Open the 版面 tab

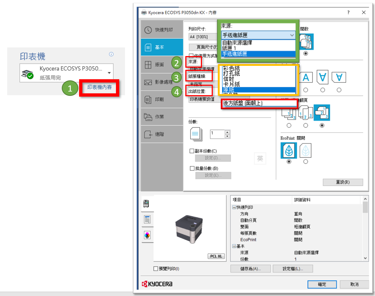click(x=162, y=65)
